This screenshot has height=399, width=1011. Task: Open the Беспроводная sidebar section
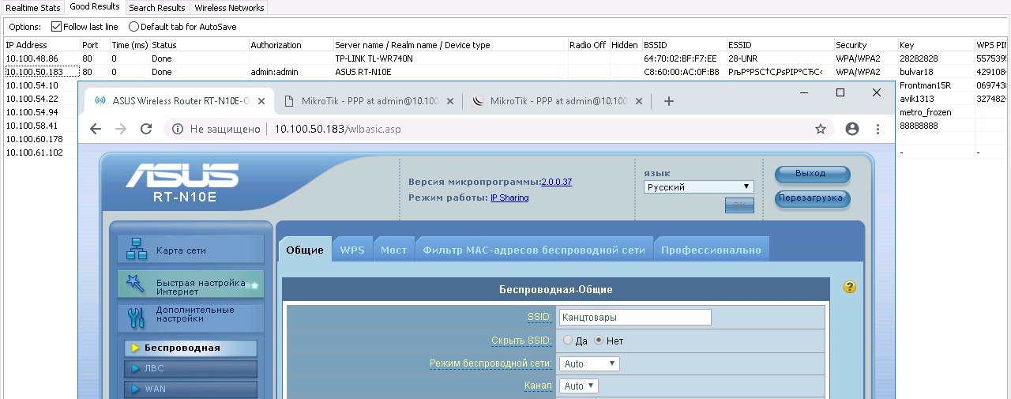click(190, 348)
